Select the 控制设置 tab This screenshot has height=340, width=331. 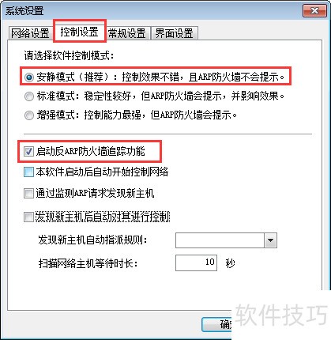(x=79, y=32)
